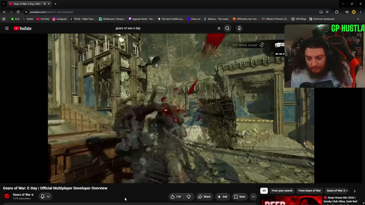Open the Ask AI button
Viewport: 365px width, 205px height.
pos(222,197)
